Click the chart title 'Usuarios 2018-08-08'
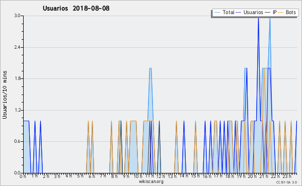Screen dimensions: 302x186 76,8
